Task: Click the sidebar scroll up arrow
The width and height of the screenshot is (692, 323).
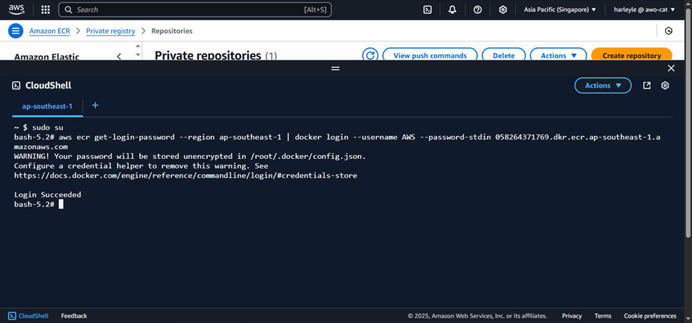Action: click(x=138, y=46)
